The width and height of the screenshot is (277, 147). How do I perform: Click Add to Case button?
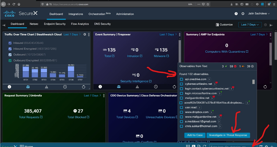click(x=195, y=135)
